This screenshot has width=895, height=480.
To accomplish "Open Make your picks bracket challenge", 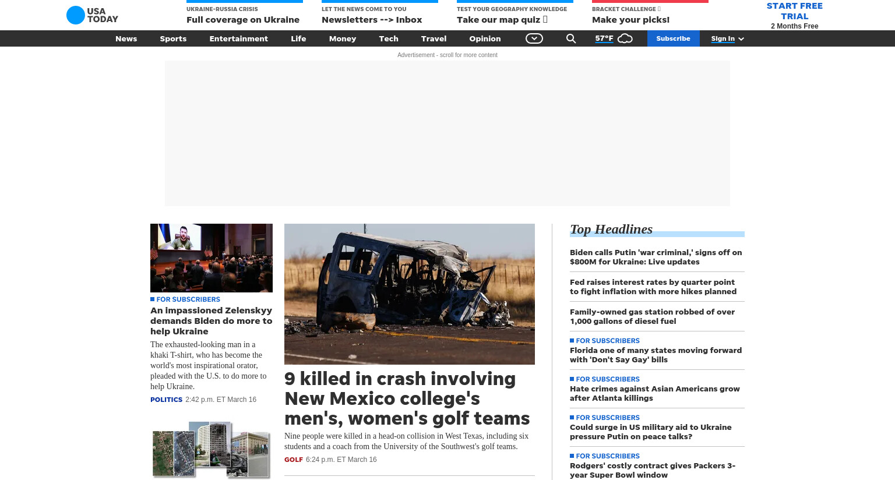I will [630, 19].
